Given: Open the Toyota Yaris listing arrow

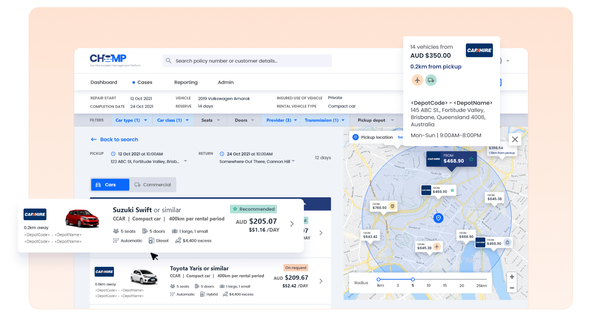Looking at the screenshot, I should tap(321, 281).
